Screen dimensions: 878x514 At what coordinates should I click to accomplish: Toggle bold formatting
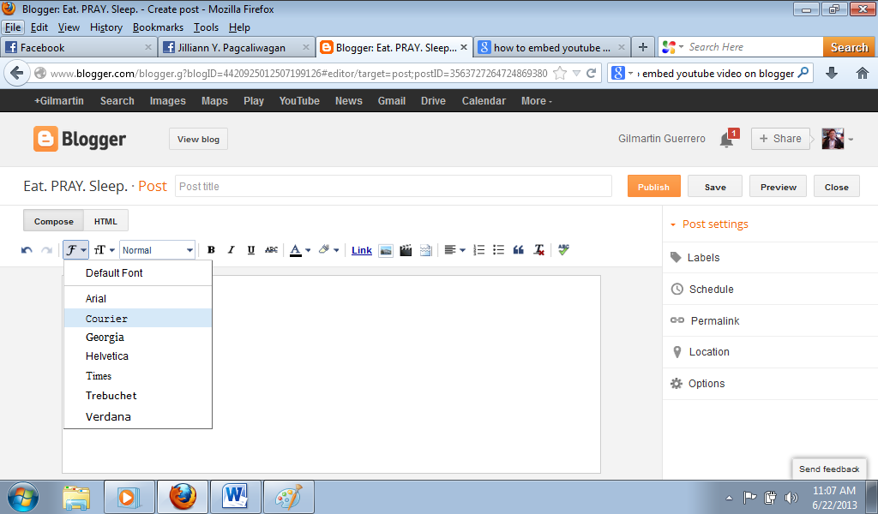(x=211, y=250)
